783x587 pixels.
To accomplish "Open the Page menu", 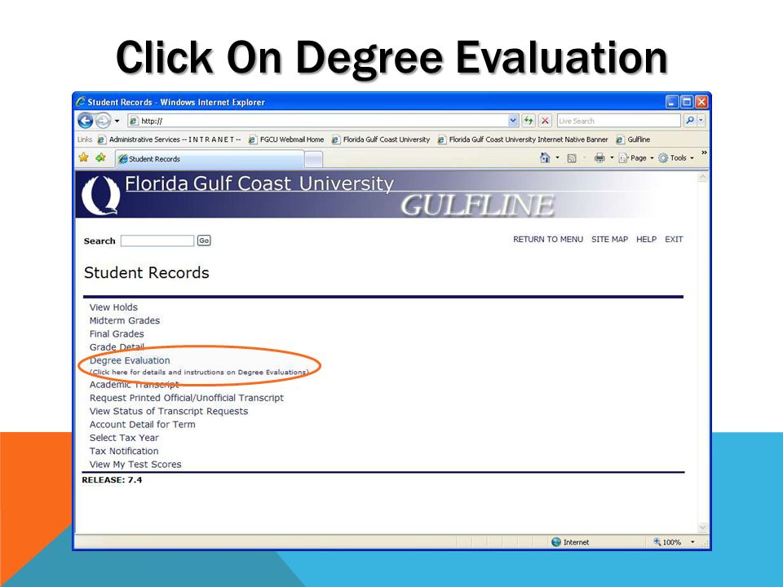I will click(635, 158).
